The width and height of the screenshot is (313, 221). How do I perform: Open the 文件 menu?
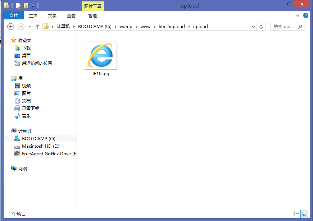[x=14, y=15]
